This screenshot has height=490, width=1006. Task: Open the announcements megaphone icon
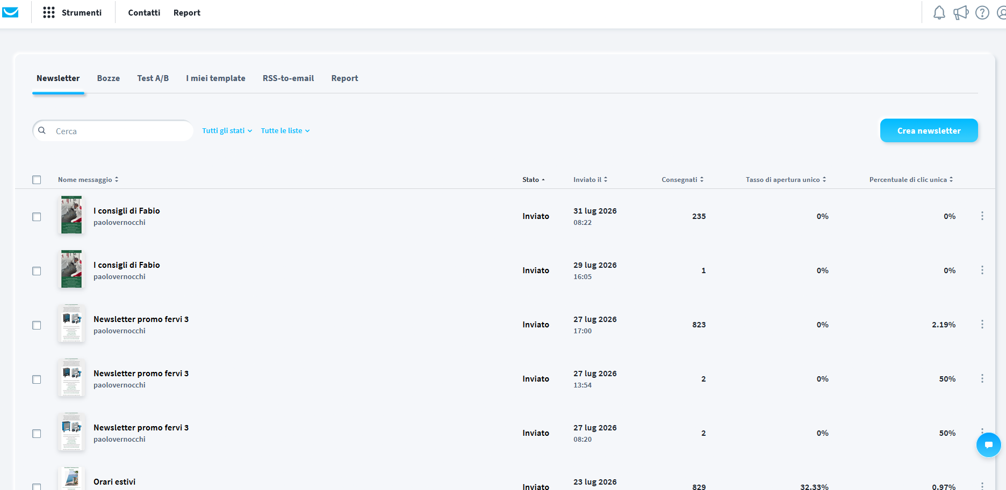[961, 13]
